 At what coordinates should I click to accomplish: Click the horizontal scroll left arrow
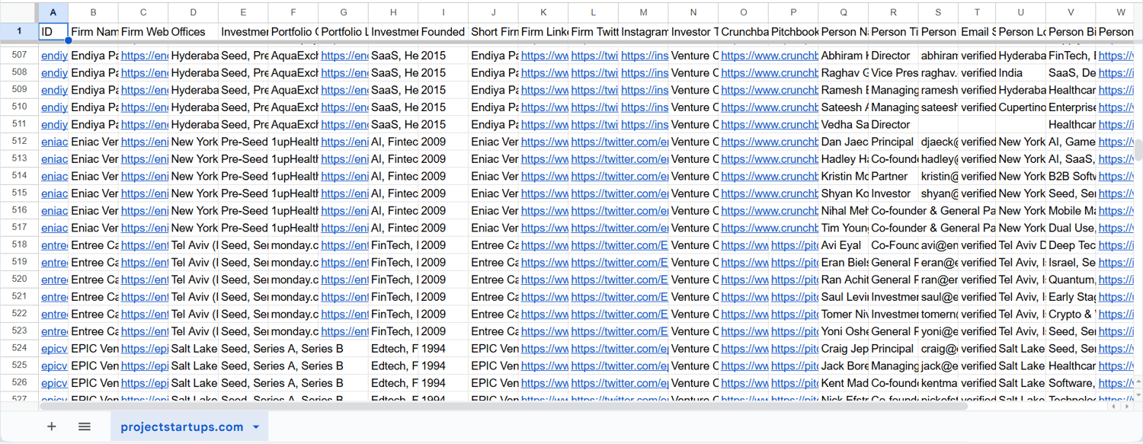click(x=1113, y=407)
